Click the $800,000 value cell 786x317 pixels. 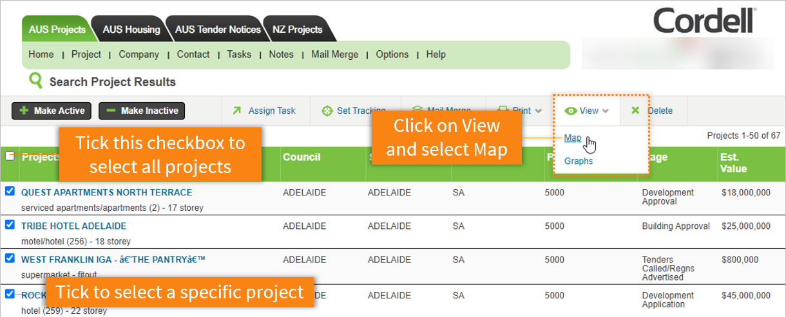[x=740, y=260]
